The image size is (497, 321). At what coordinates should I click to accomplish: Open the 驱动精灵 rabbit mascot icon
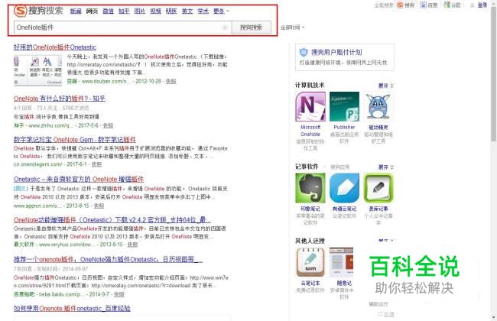tap(378, 106)
